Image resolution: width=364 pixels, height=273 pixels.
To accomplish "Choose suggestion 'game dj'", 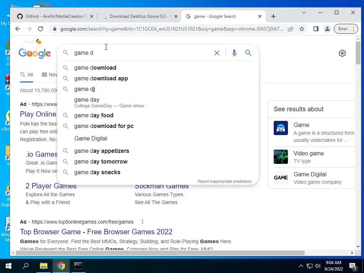I will [x=158, y=89].
